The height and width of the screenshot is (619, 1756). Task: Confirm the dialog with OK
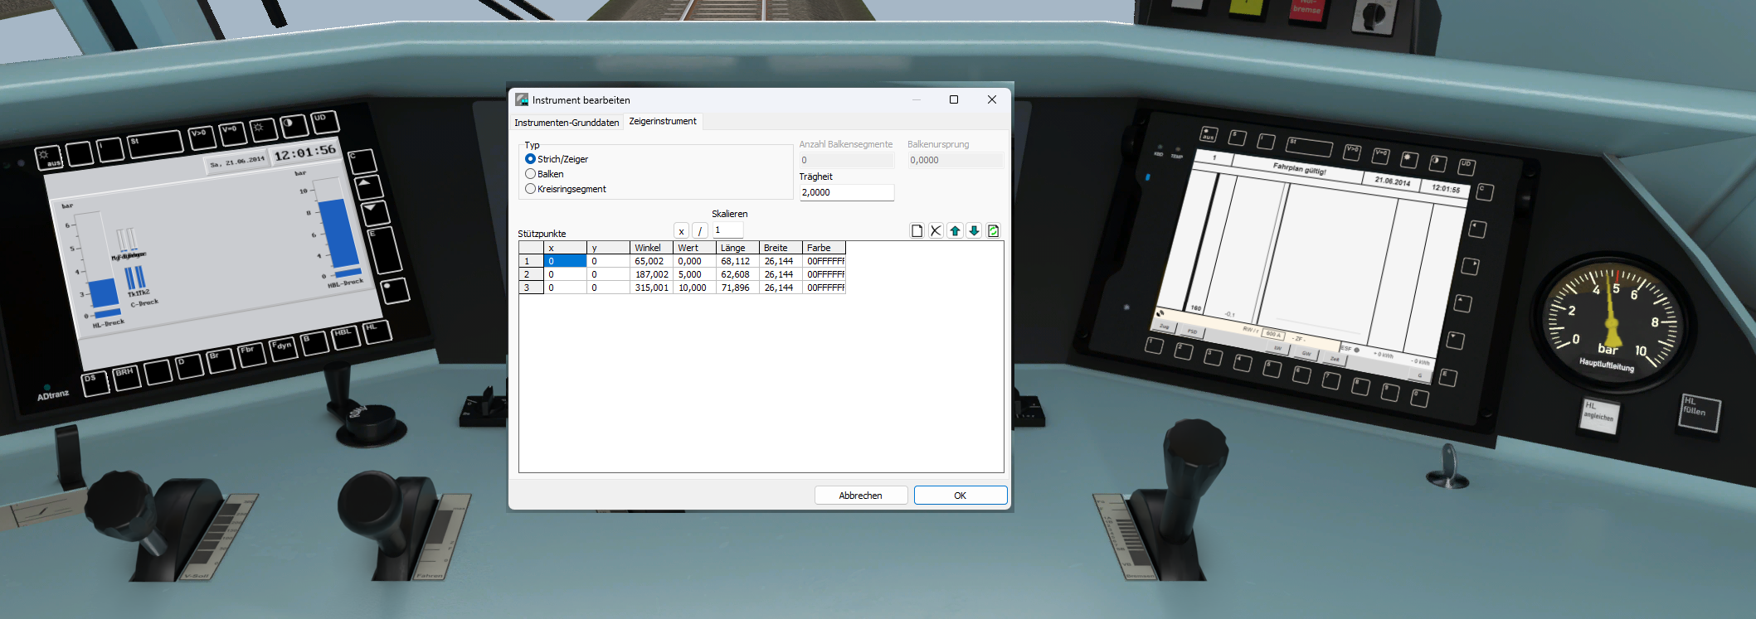[x=961, y=496]
